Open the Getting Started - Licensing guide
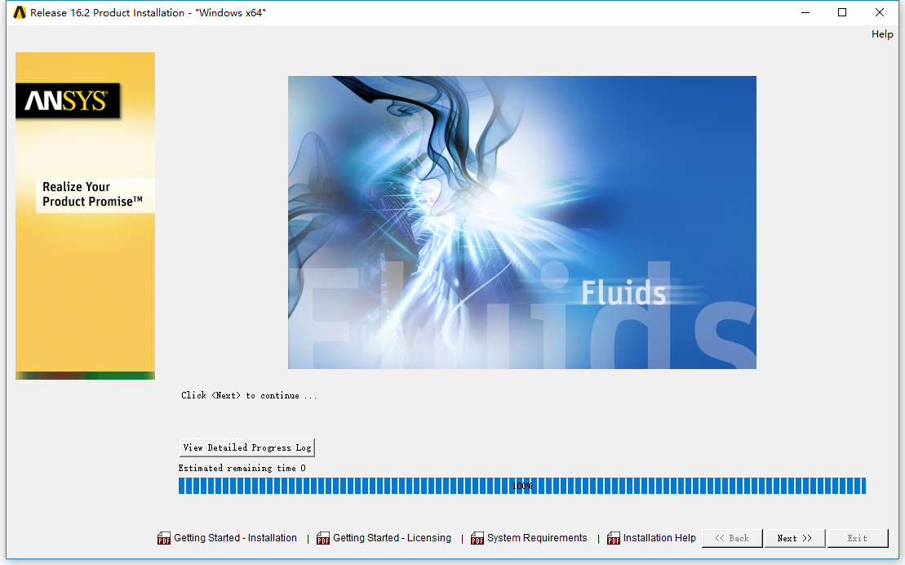The width and height of the screenshot is (905, 565). 392,538
